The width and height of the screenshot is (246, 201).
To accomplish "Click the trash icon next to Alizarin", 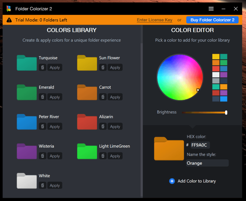I will pyautogui.click(x=103, y=127).
